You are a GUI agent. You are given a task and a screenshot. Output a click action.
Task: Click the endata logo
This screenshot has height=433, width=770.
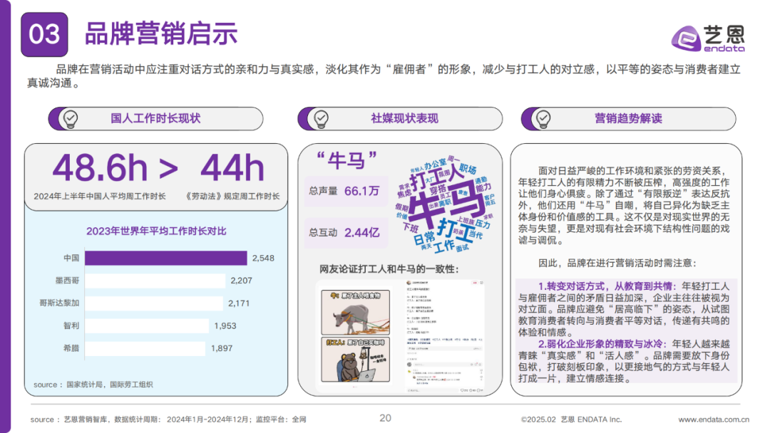(708, 38)
